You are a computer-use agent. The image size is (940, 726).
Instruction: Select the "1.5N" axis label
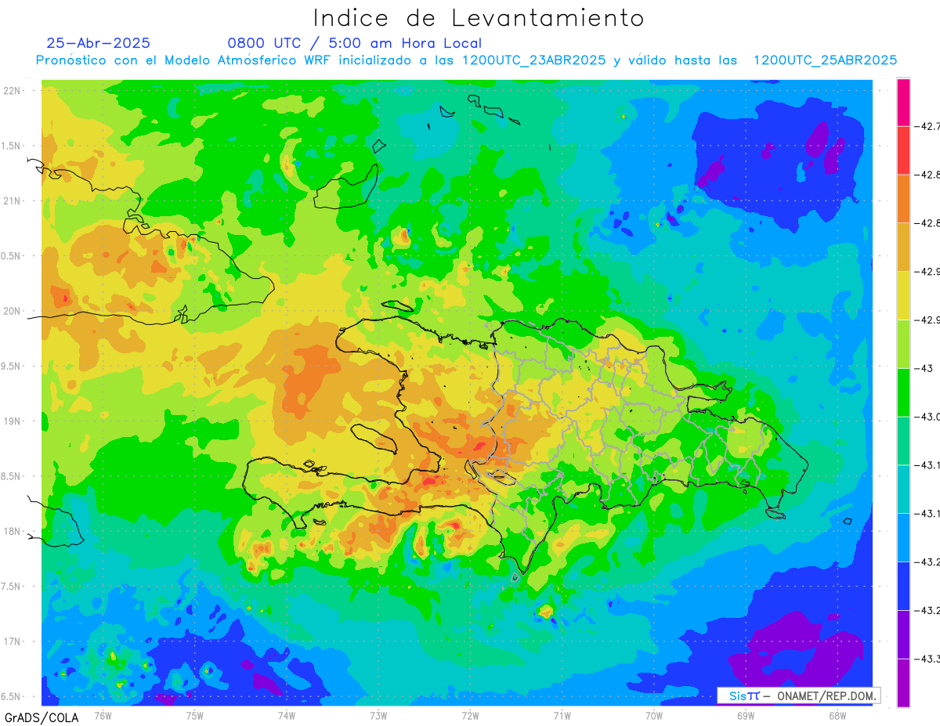click(11, 146)
